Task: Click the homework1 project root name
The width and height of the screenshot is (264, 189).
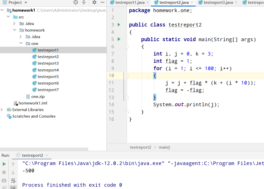Action: [x=23, y=10]
